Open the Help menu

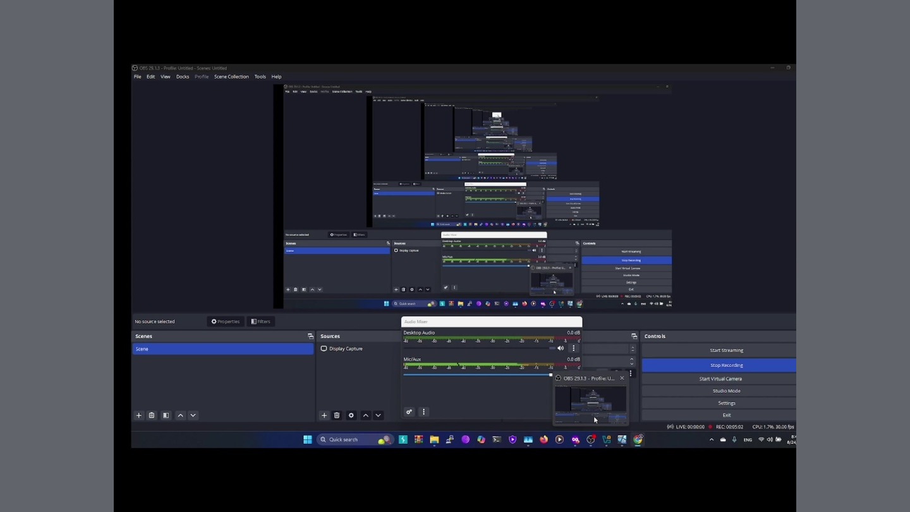[x=276, y=76]
